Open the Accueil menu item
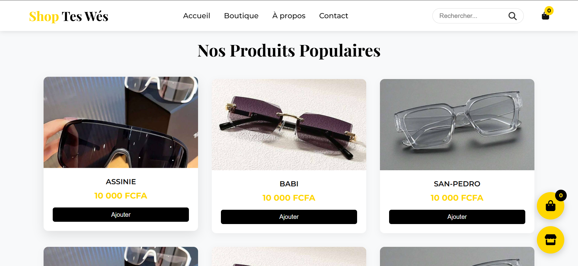 coord(197,16)
